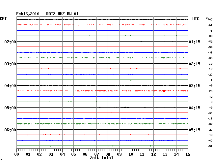Screen dimensions: 214x163
Task: Click the DC offset value -19
Action: coord(210,64)
